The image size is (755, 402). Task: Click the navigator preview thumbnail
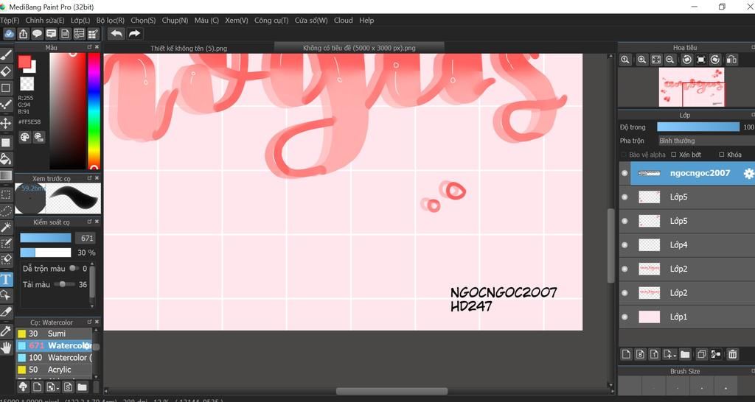coord(692,87)
